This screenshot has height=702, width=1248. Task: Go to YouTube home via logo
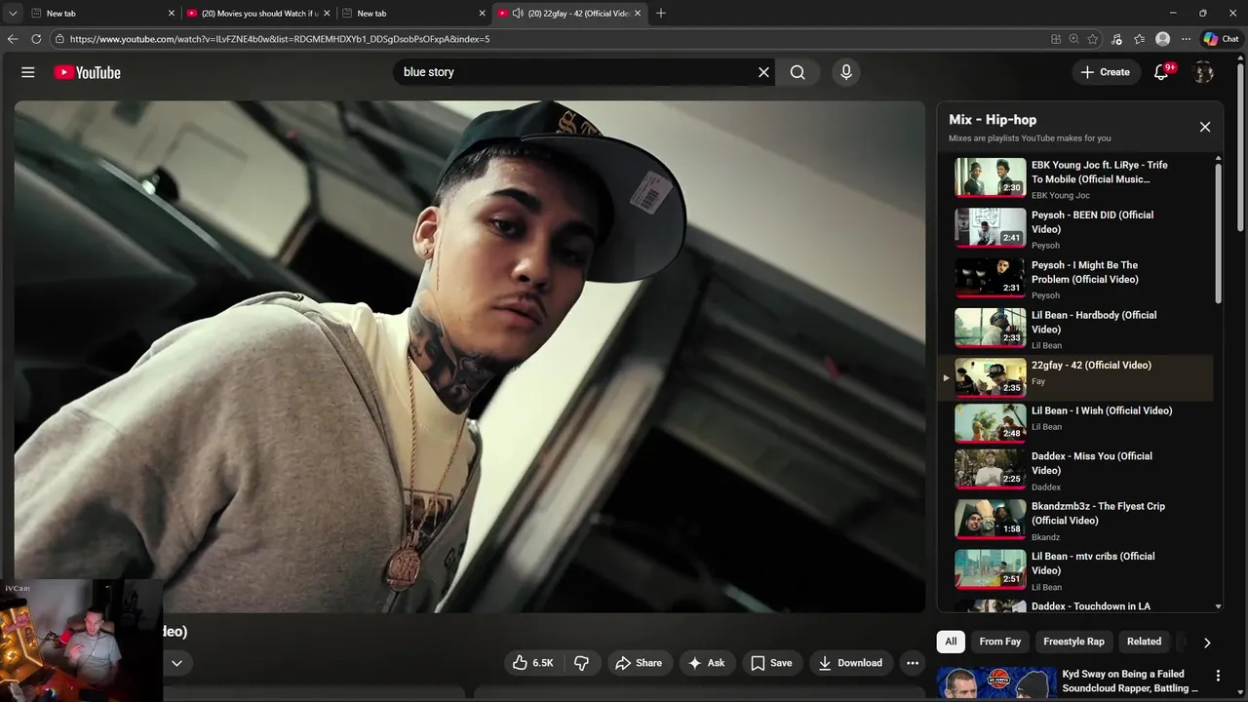coord(87,72)
